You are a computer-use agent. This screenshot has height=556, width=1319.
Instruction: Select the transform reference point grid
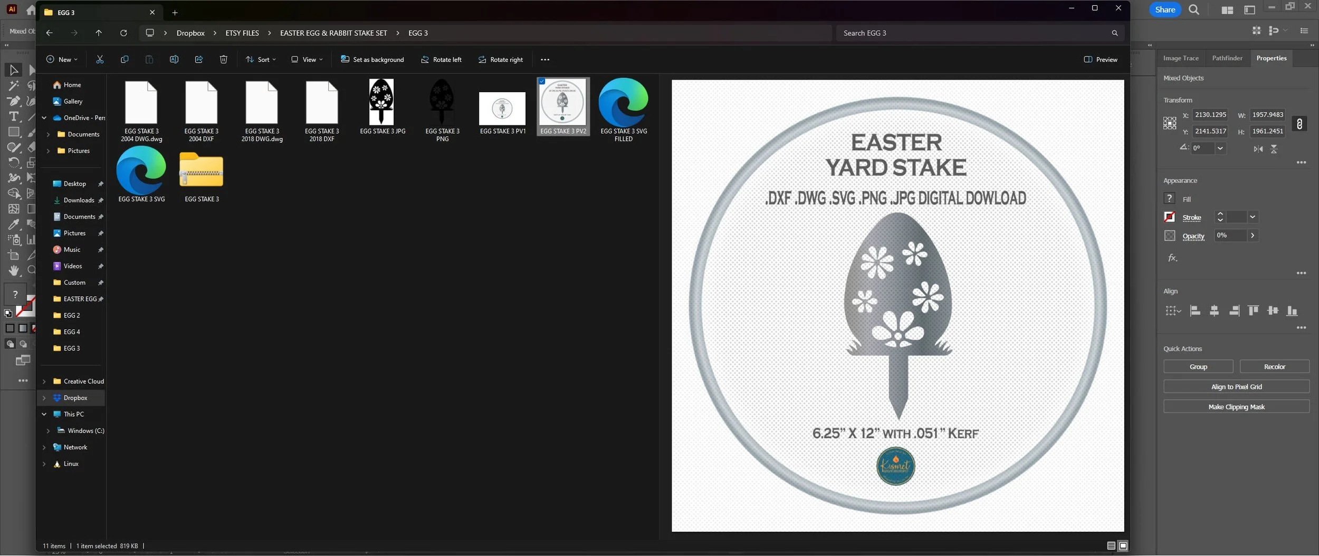tap(1170, 123)
